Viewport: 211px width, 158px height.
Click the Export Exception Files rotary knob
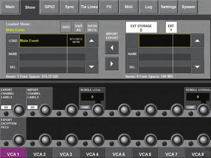(x=19, y=140)
